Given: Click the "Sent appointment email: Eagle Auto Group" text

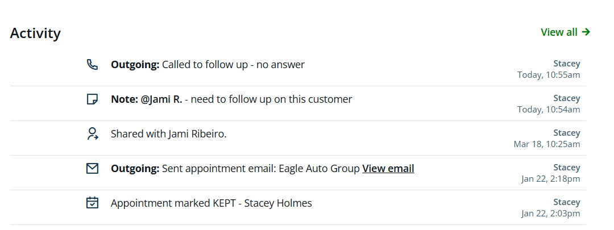Looking at the screenshot, I should click(261, 169).
